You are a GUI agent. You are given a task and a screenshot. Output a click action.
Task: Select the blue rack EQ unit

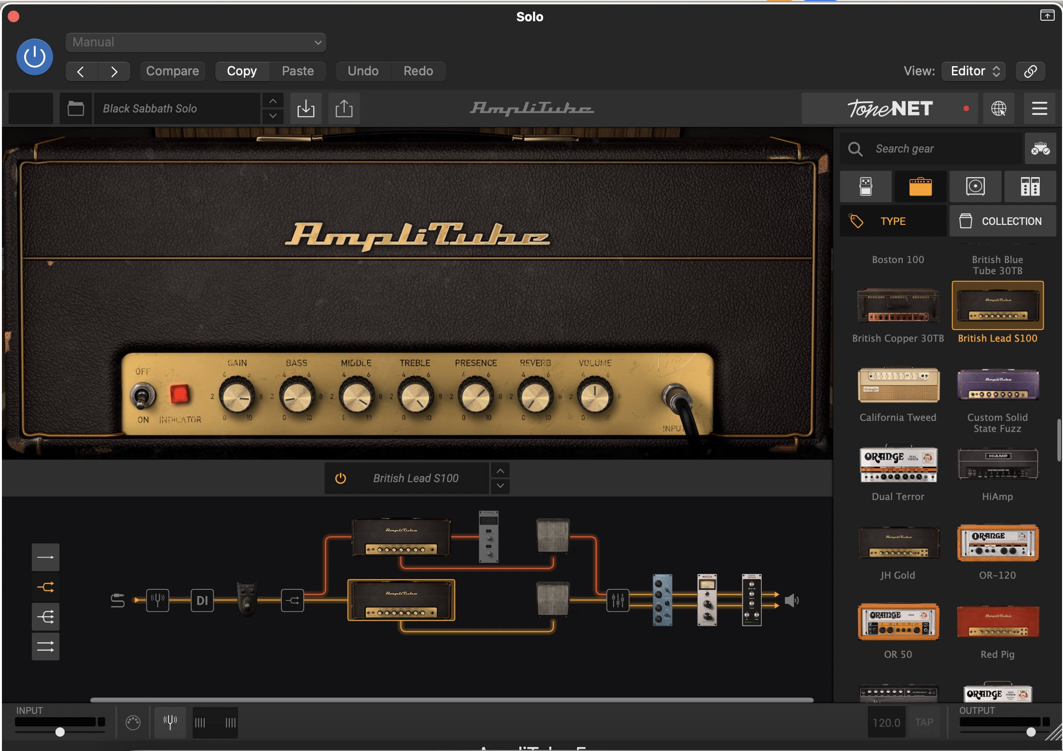coord(662,600)
